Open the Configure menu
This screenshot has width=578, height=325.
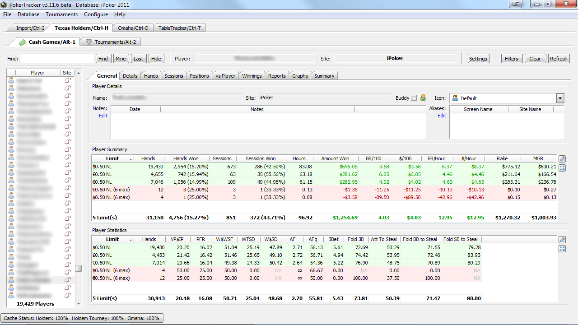(96, 14)
